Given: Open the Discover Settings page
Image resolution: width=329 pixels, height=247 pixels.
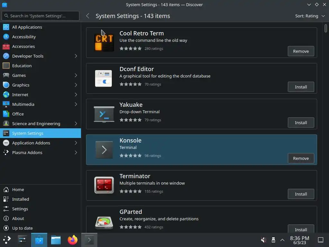Looking at the screenshot, I should tap(40, 209).
